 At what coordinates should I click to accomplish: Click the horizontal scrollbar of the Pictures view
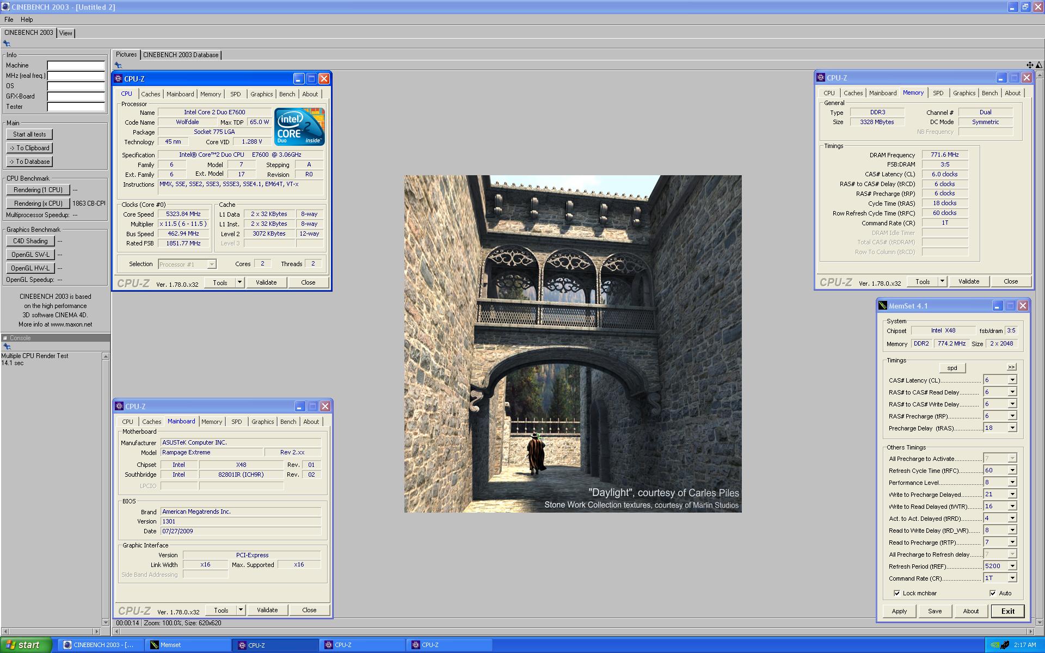(573, 631)
